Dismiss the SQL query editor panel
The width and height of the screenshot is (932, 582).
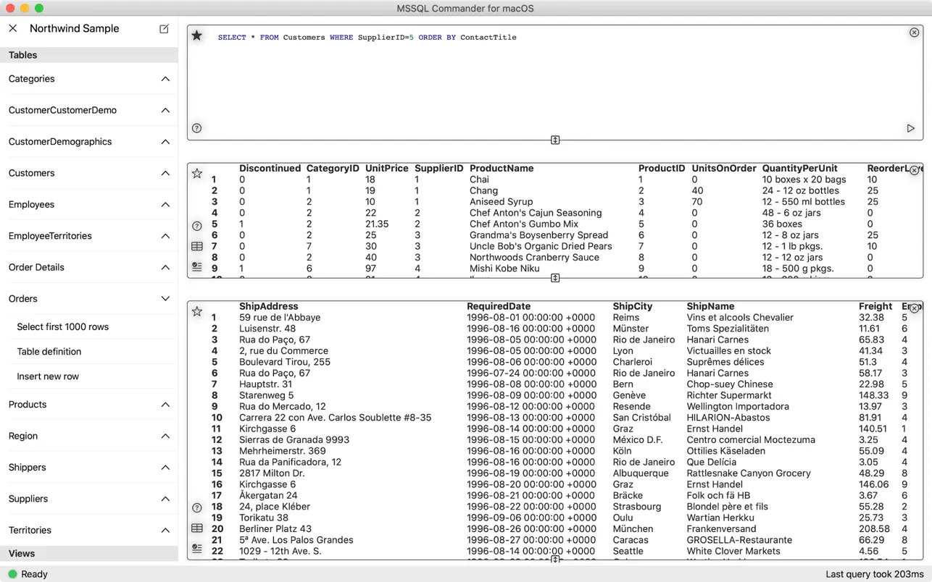[913, 33]
